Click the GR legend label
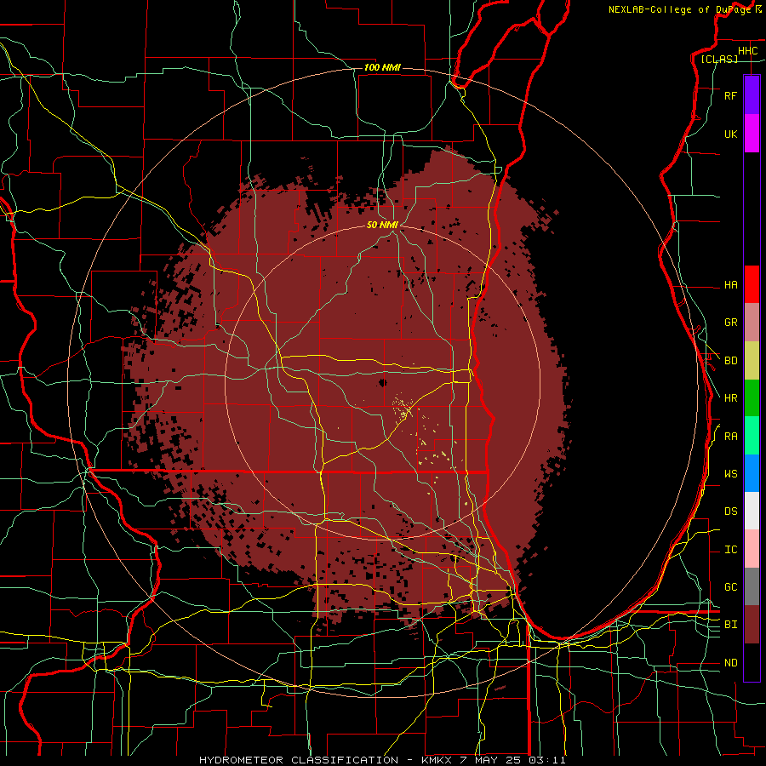 point(730,323)
